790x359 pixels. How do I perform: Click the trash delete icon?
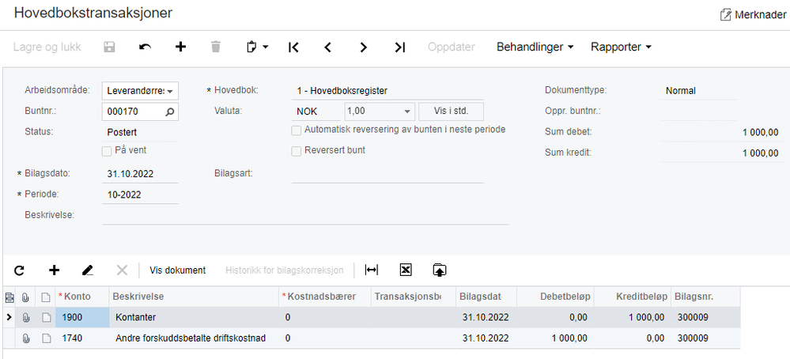tap(216, 47)
